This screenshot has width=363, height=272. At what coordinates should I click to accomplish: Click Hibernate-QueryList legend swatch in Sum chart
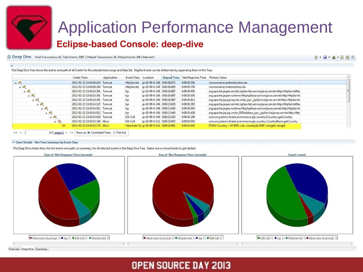coord(31,238)
